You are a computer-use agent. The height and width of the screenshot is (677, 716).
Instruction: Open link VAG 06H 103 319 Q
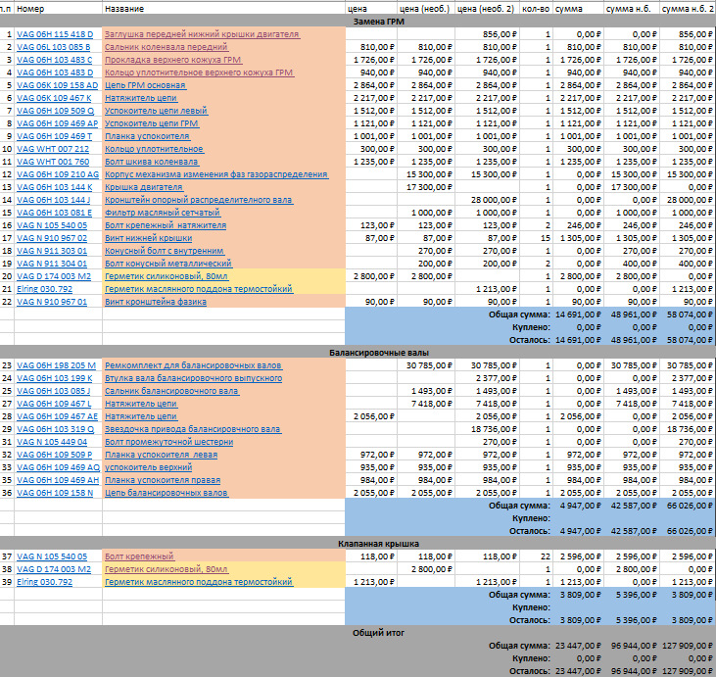click(x=55, y=429)
